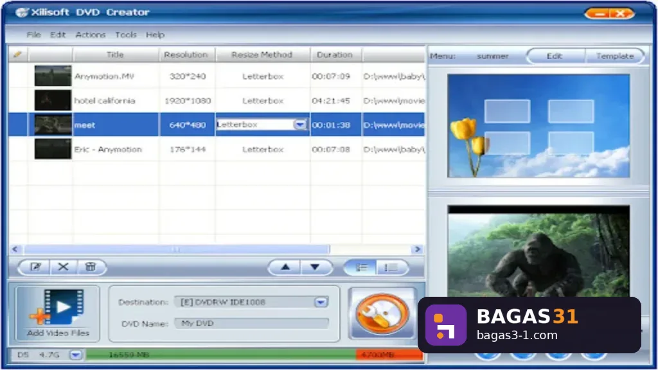The width and height of the screenshot is (658, 370).
Task: Click pencil icon in table header
Action: coord(17,55)
